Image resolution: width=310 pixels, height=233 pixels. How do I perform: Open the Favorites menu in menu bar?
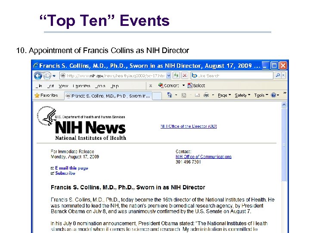(81, 86)
